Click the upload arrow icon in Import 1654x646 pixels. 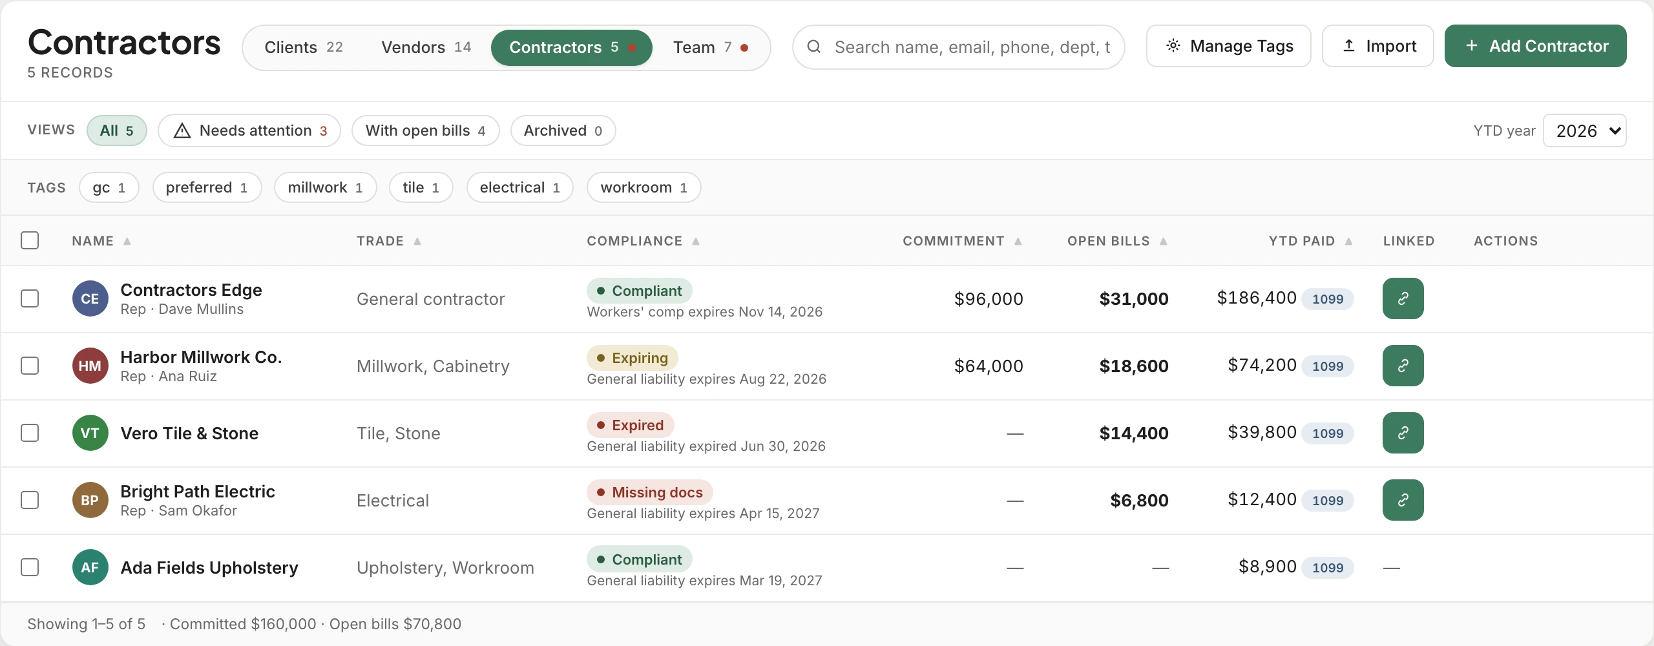click(x=1349, y=46)
